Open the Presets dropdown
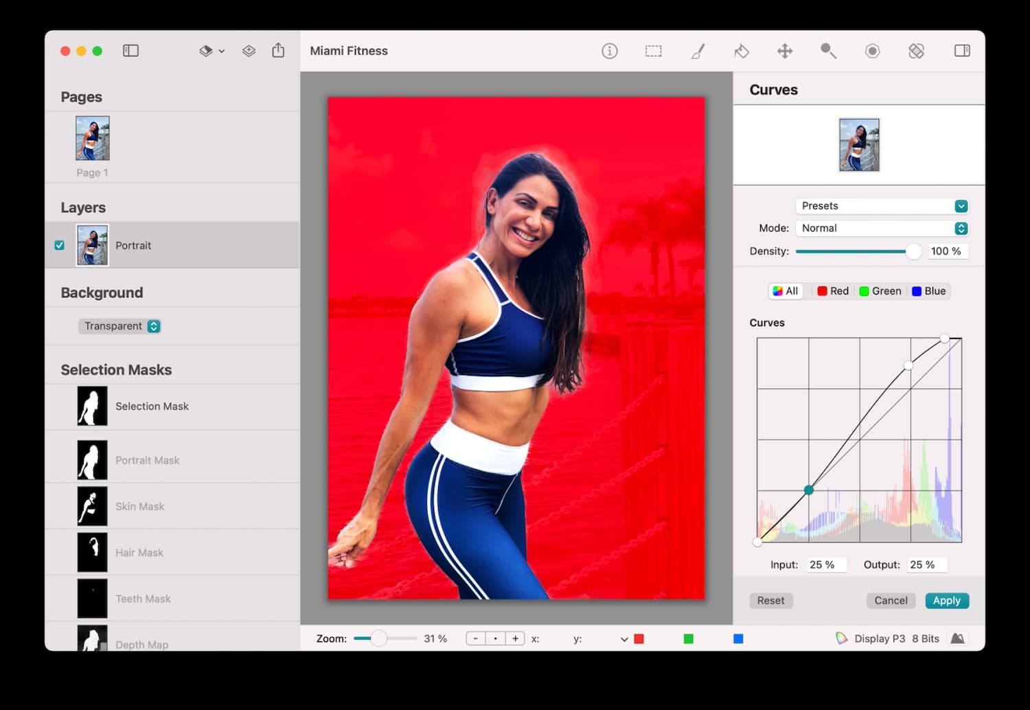This screenshot has width=1030, height=710. pos(882,206)
